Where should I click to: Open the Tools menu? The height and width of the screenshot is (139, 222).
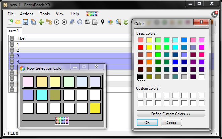click(x=45, y=14)
